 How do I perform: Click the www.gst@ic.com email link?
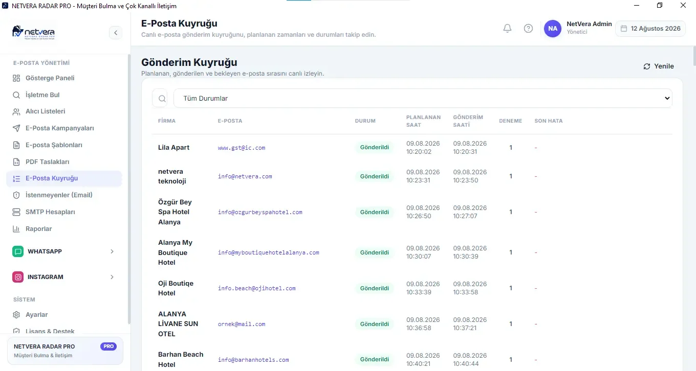coord(242,148)
